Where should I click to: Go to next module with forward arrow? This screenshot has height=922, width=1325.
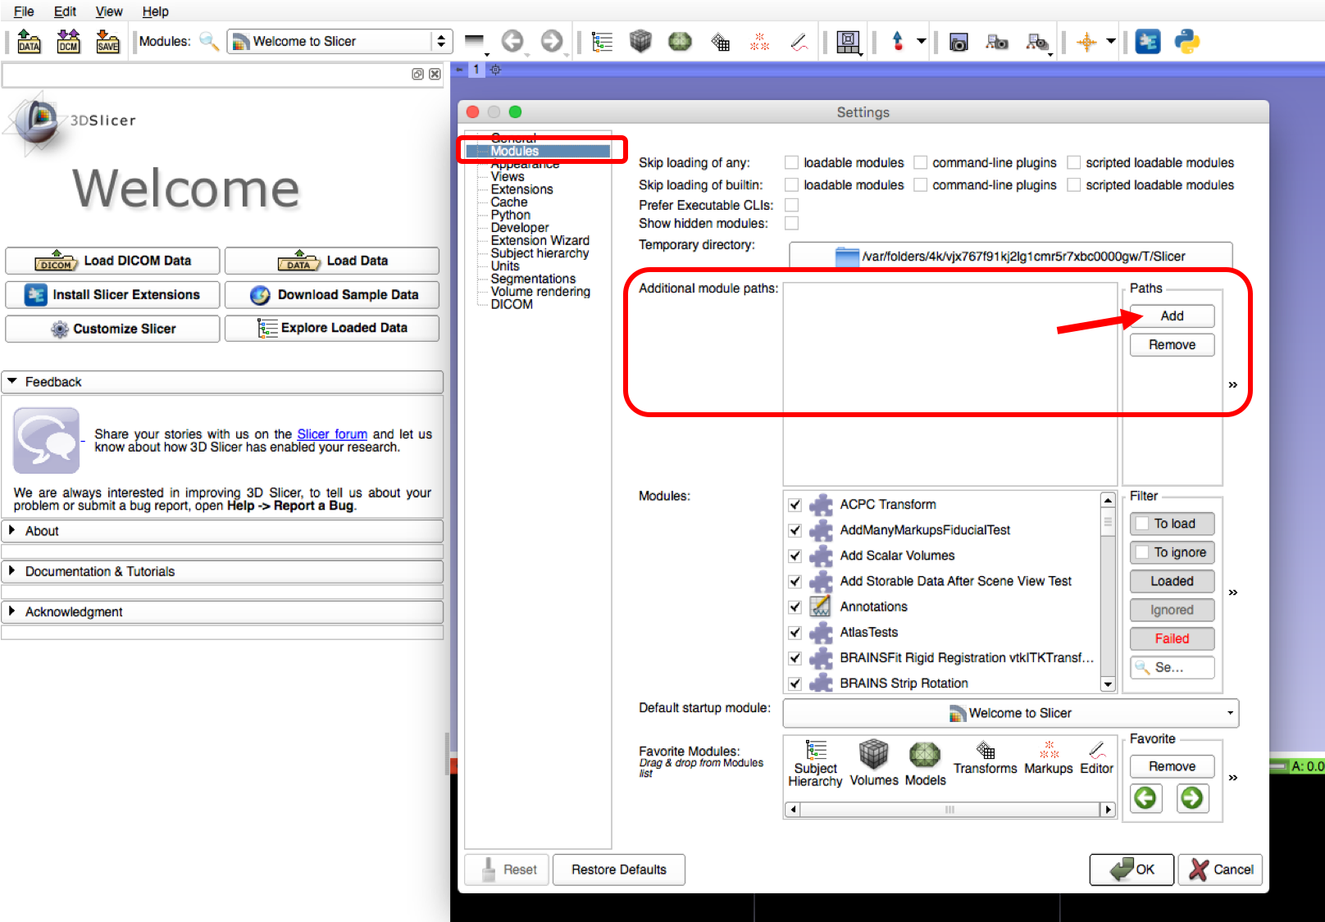(x=552, y=41)
